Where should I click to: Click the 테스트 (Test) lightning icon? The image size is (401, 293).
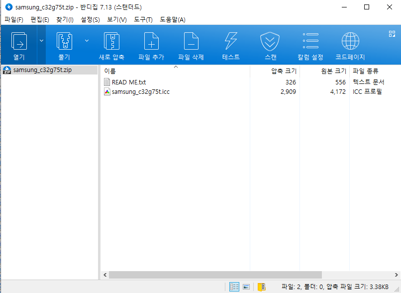pyautogui.click(x=231, y=41)
